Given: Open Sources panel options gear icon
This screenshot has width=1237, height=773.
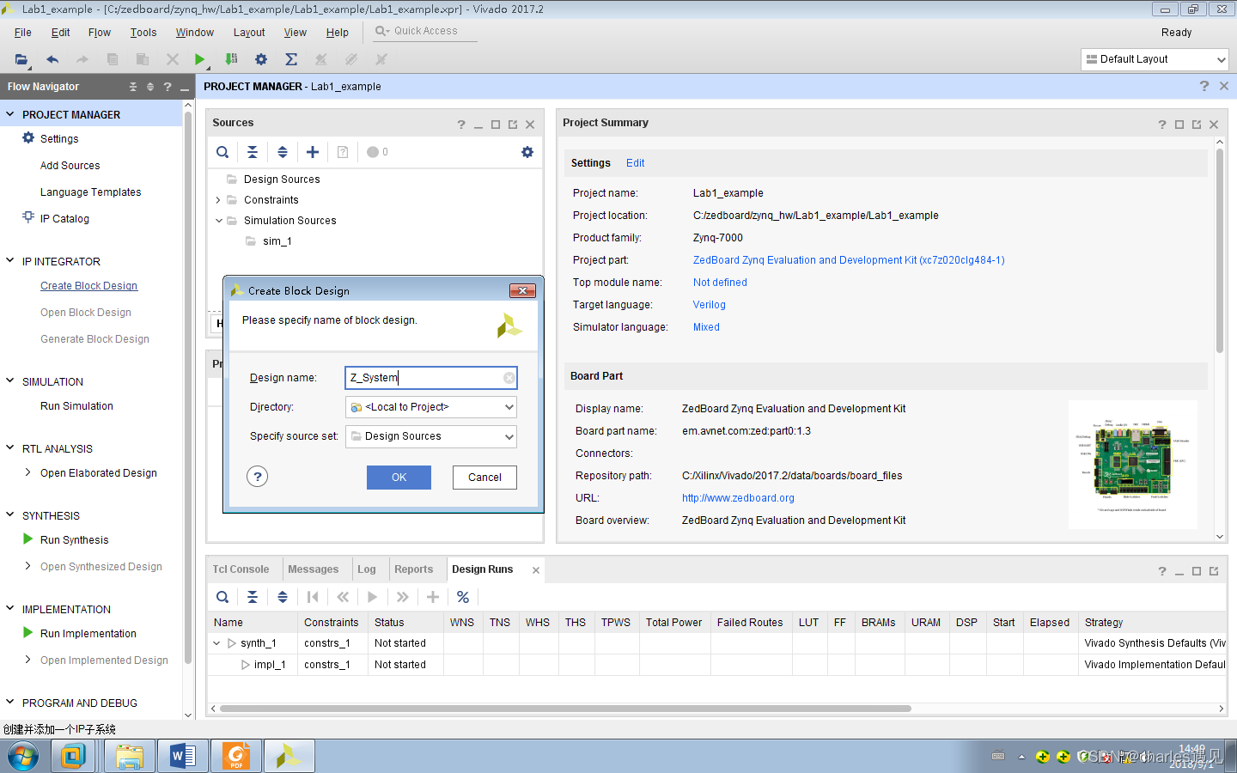Looking at the screenshot, I should (x=527, y=152).
